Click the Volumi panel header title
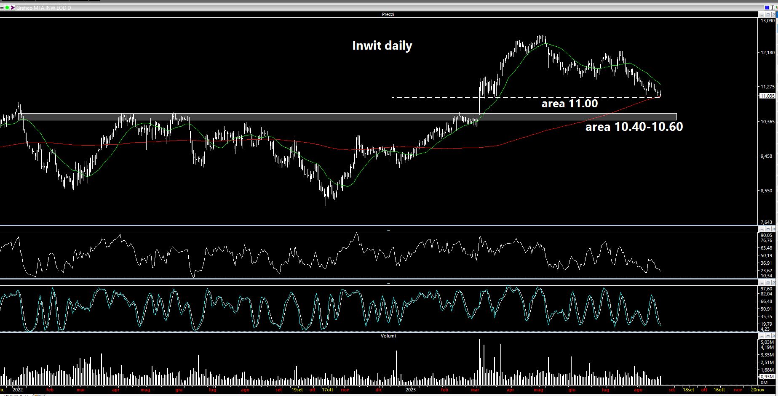Viewport: 778px width, 396px height. pyautogui.click(x=388, y=336)
